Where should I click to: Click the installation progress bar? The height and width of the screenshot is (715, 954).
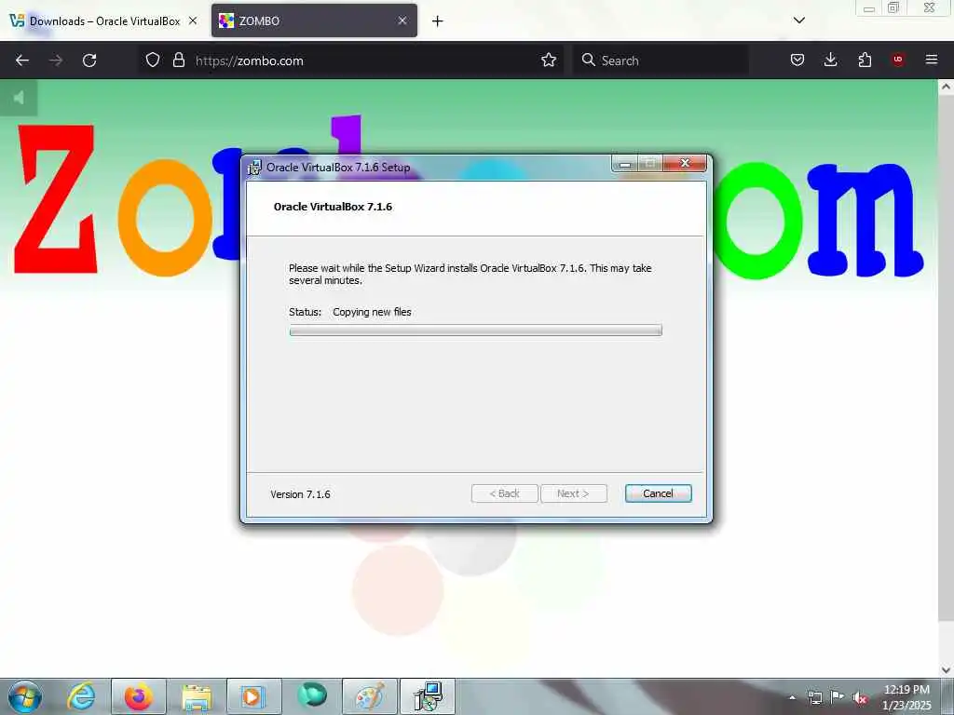(x=476, y=331)
